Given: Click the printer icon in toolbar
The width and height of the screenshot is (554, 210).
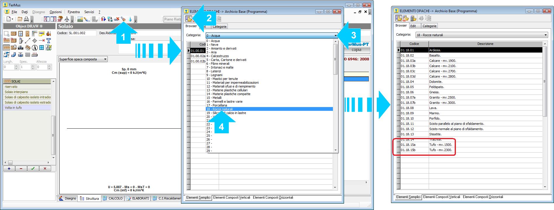Looking at the screenshot, I should point(26,19).
